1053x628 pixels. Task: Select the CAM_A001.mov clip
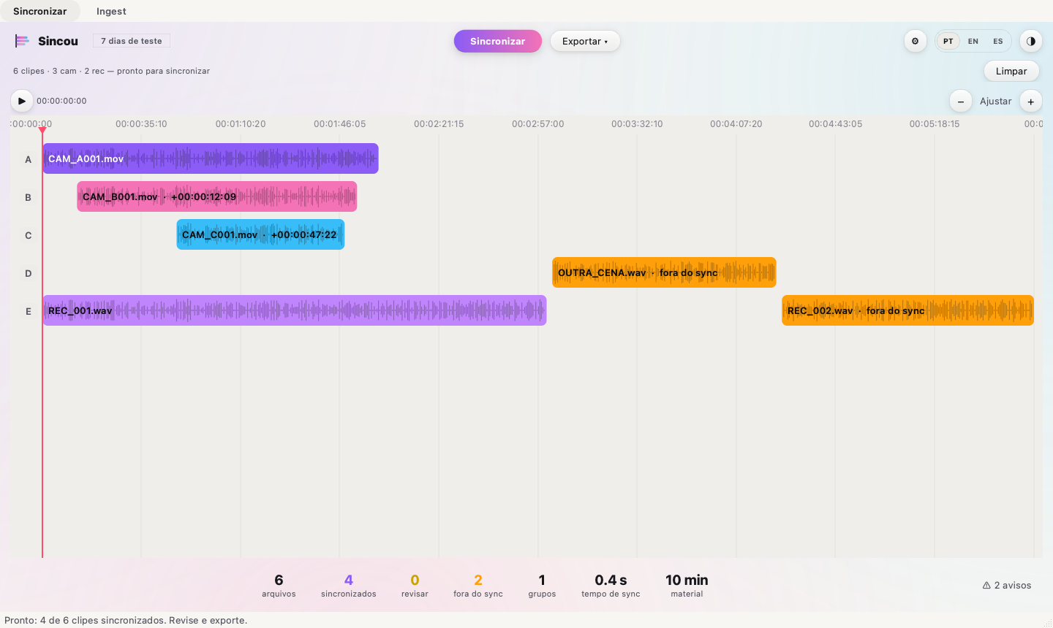click(211, 158)
